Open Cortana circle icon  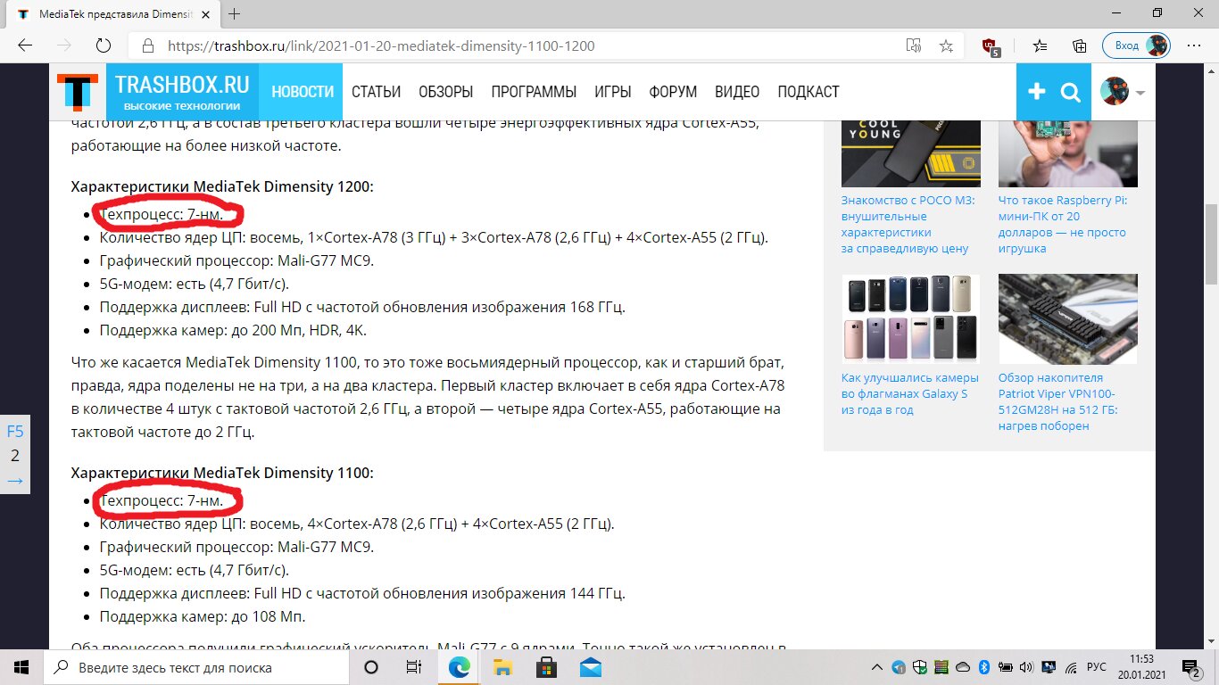click(x=371, y=667)
